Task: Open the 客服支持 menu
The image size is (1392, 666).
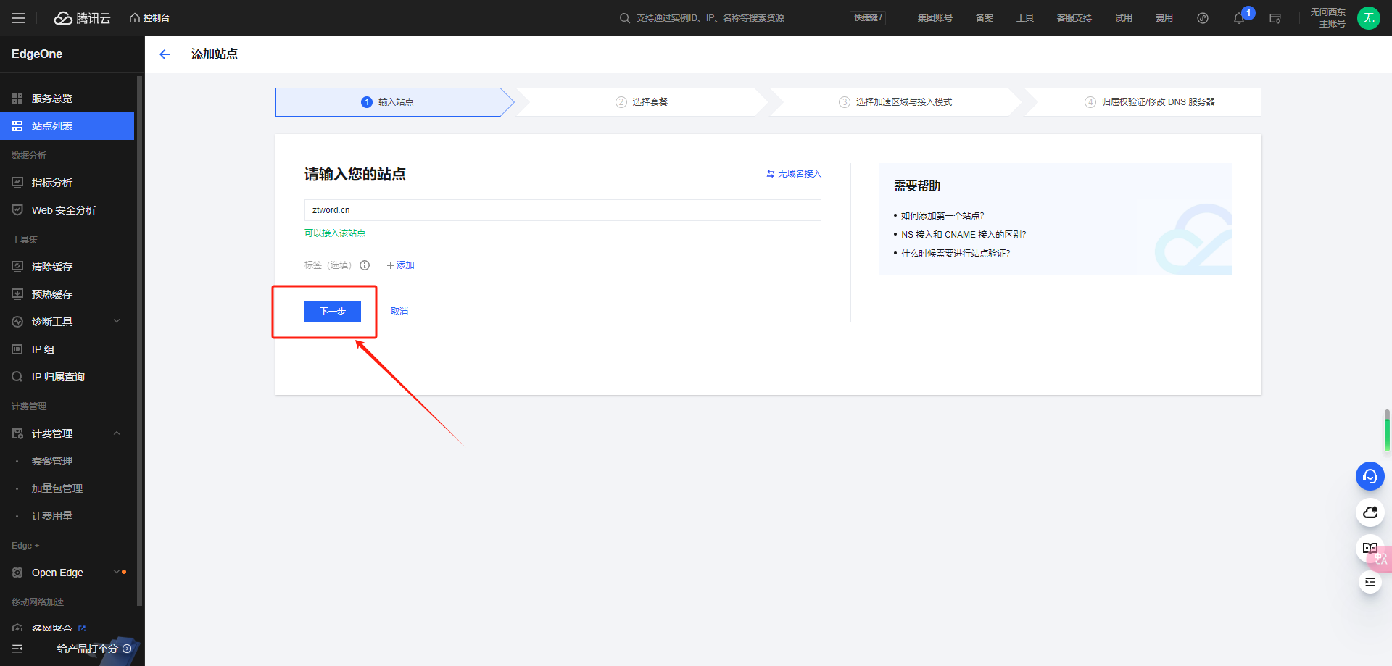Action: [x=1074, y=18]
